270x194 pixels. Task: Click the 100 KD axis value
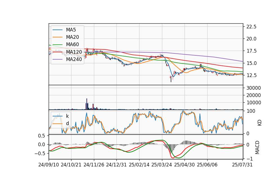pyautogui.click(x=251, y=111)
